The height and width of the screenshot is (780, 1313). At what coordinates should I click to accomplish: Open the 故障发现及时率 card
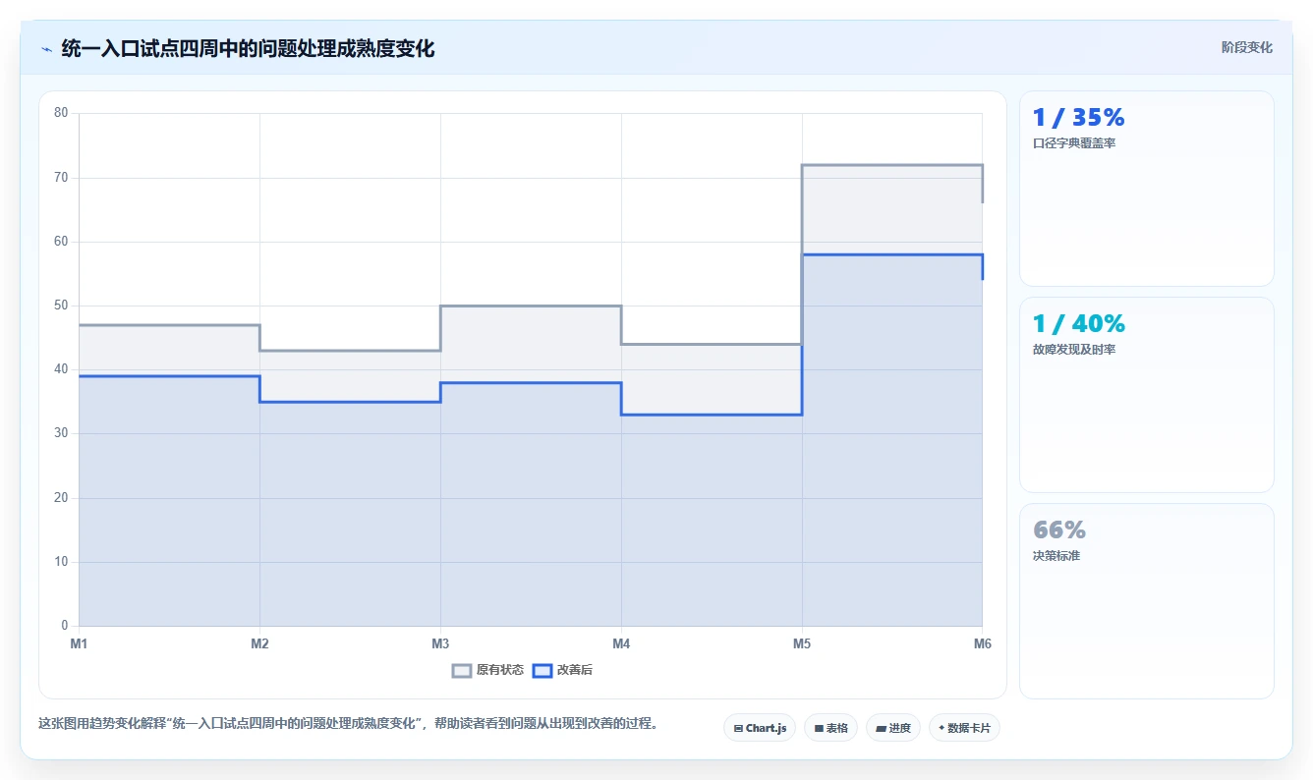pos(1146,395)
